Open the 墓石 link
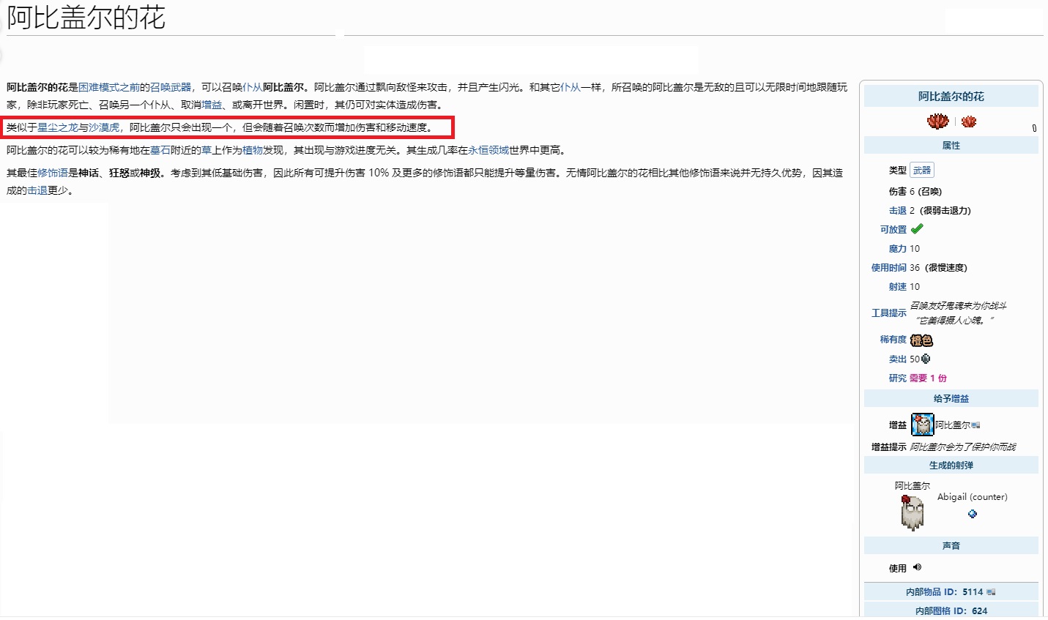Screen dimensions: 1048x620 pyautogui.click(x=160, y=150)
